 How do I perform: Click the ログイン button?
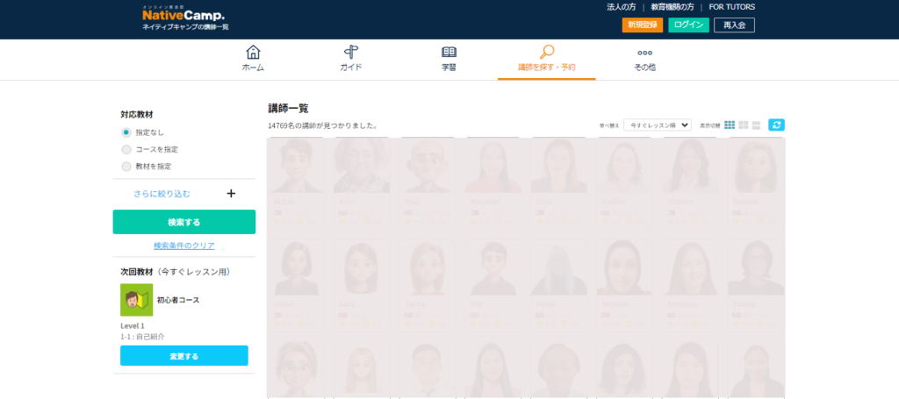tap(688, 25)
